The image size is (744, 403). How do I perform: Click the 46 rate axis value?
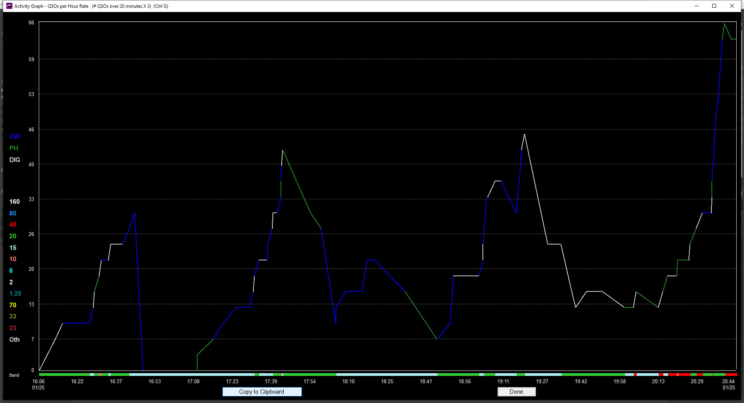click(x=31, y=129)
